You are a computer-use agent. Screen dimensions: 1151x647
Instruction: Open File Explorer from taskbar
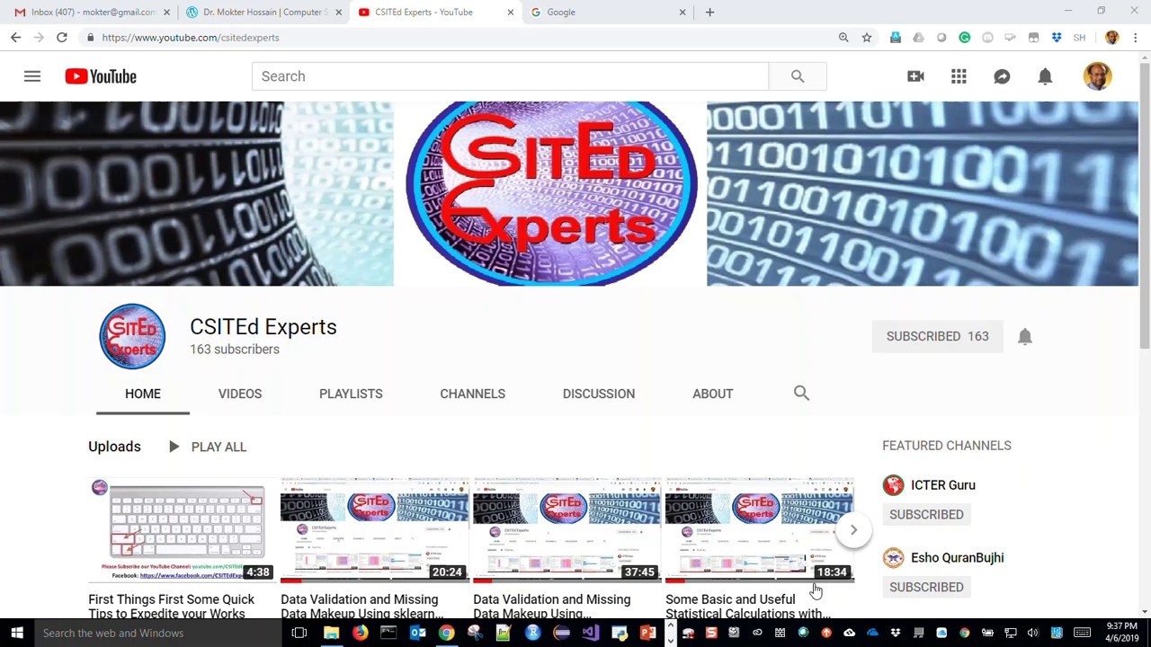[x=331, y=633]
